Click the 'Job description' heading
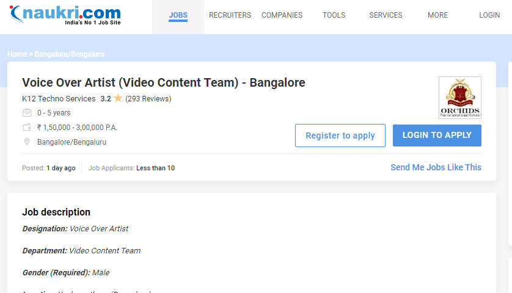The height and width of the screenshot is (293, 512). tap(56, 212)
